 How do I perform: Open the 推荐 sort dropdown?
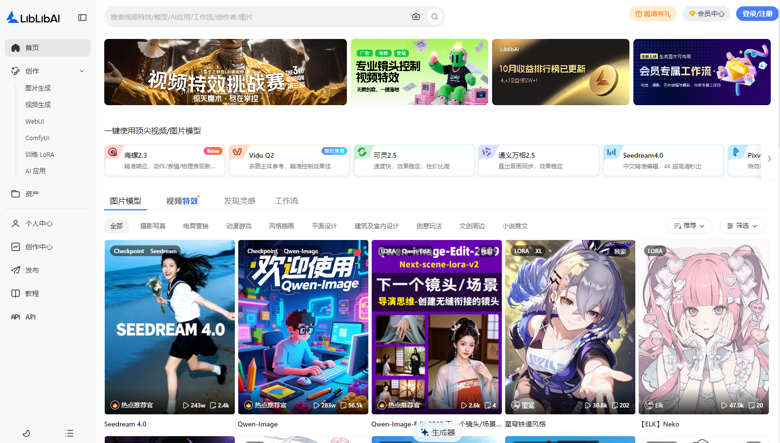tap(689, 225)
